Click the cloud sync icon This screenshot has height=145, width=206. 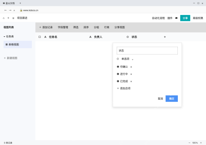click(176, 18)
